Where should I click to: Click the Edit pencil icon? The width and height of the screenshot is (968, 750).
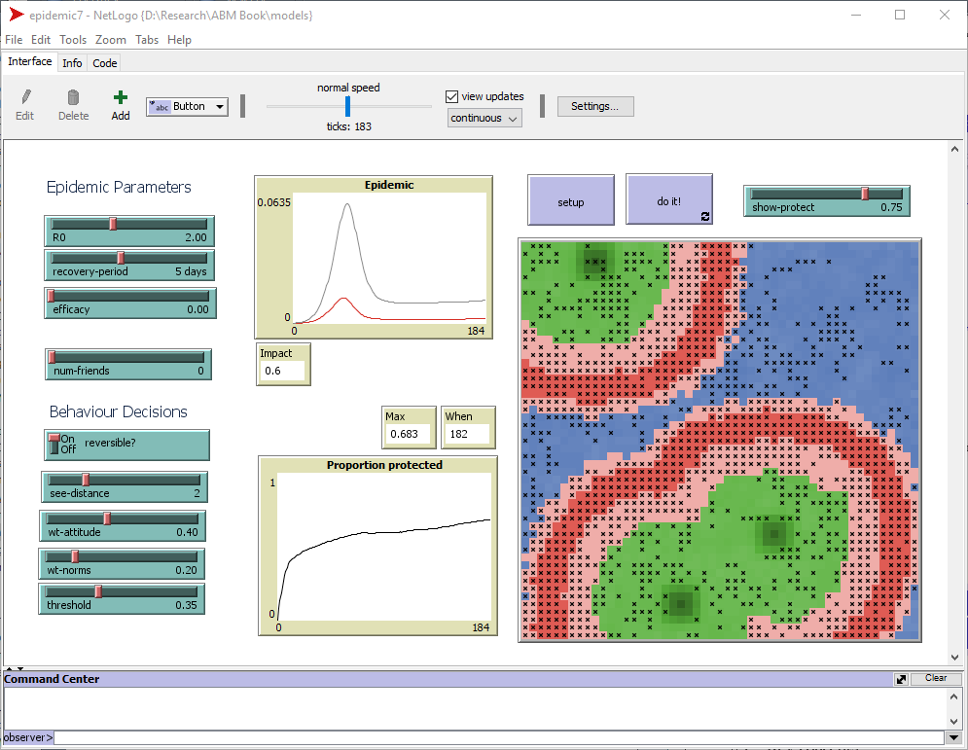pos(25,98)
